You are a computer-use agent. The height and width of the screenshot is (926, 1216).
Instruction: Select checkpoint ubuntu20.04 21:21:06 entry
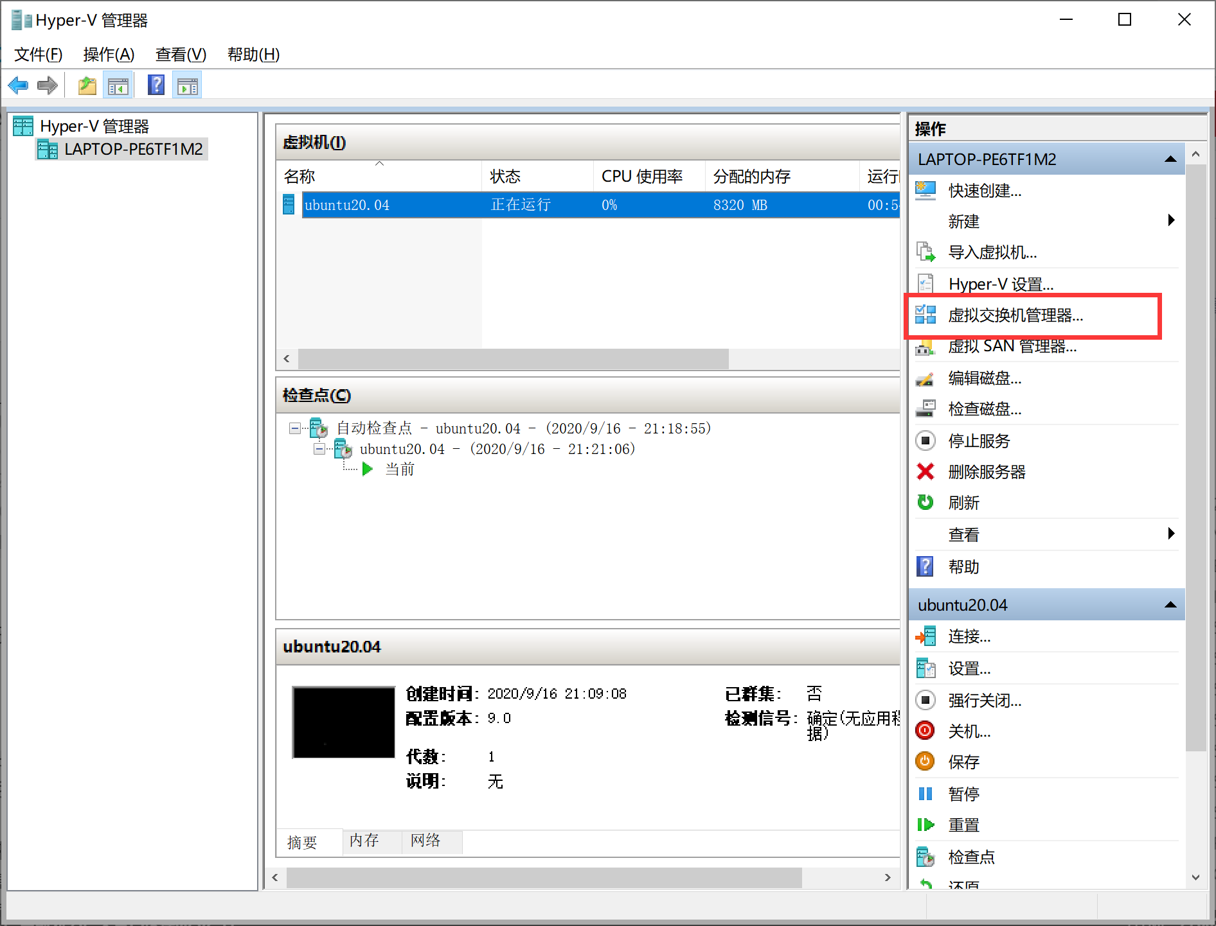click(497, 449)
